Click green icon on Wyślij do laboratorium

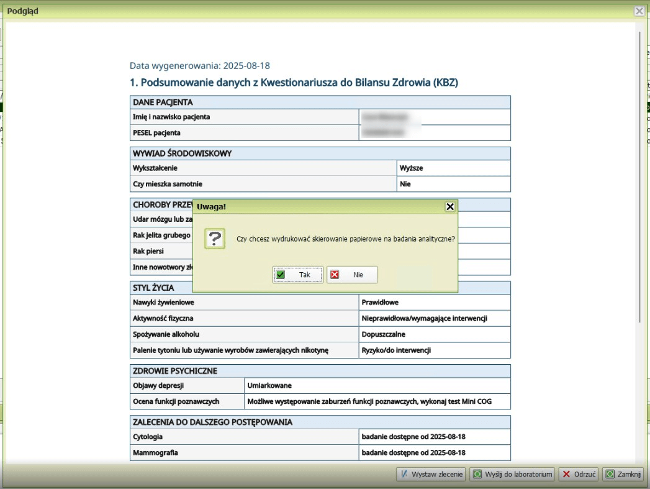[477, 473]
